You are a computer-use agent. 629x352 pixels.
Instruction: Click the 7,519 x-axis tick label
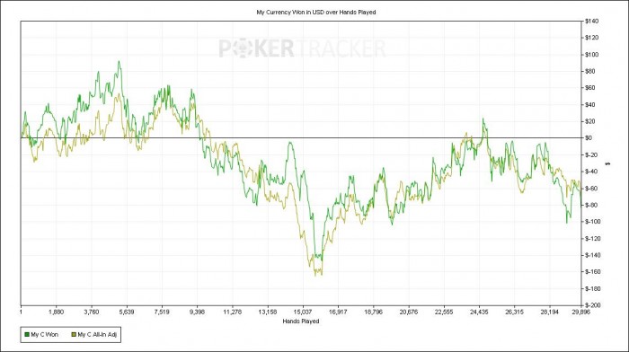[x=162, y=312]
